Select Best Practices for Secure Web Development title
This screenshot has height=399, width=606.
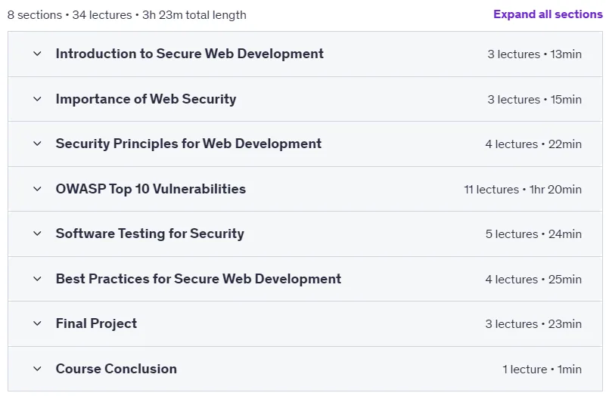[x=198, y=279]
